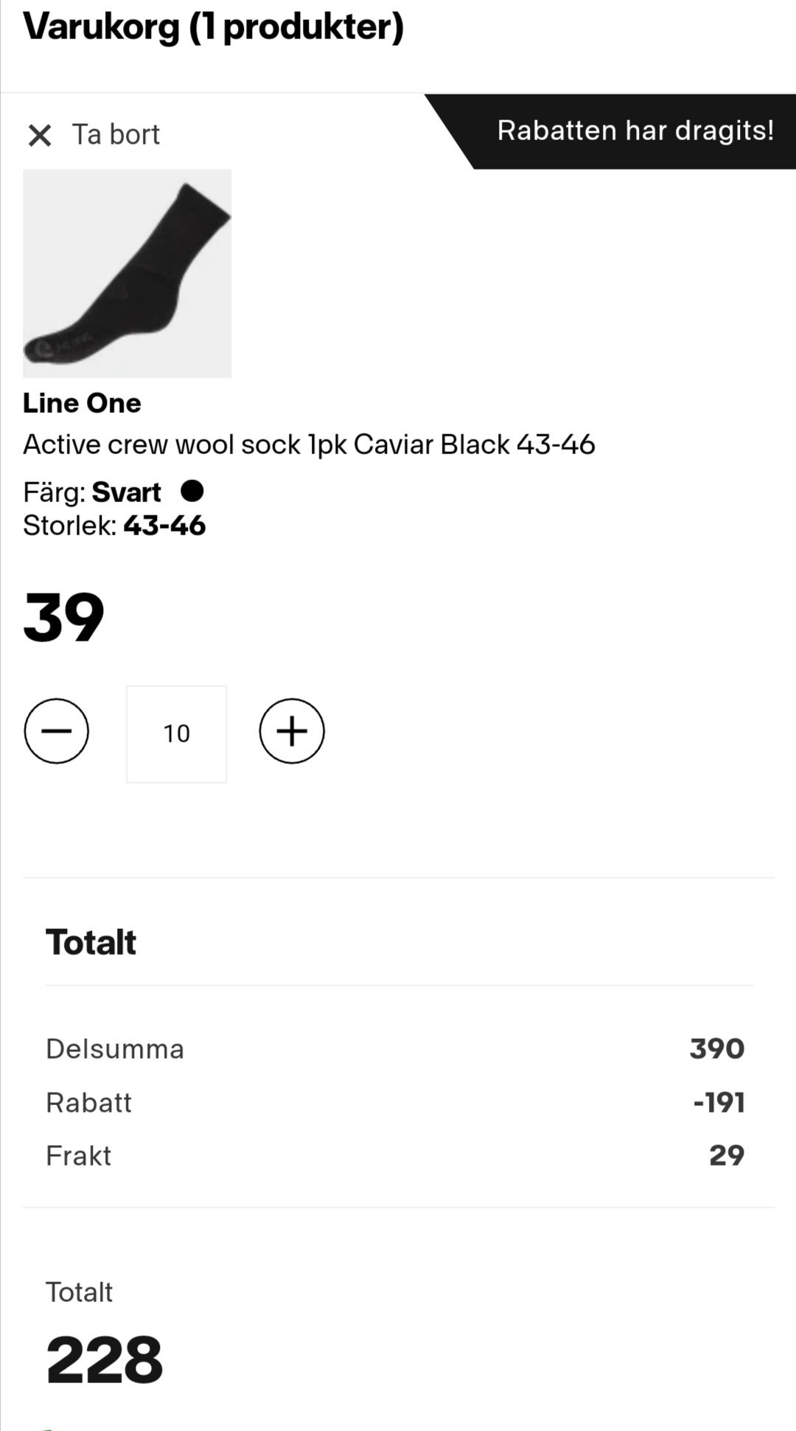Click the black Svart color dot

tap(192, 490)
